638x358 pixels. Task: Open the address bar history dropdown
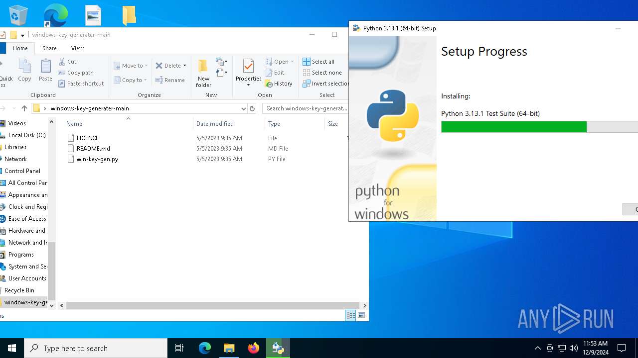click(243, 108)
